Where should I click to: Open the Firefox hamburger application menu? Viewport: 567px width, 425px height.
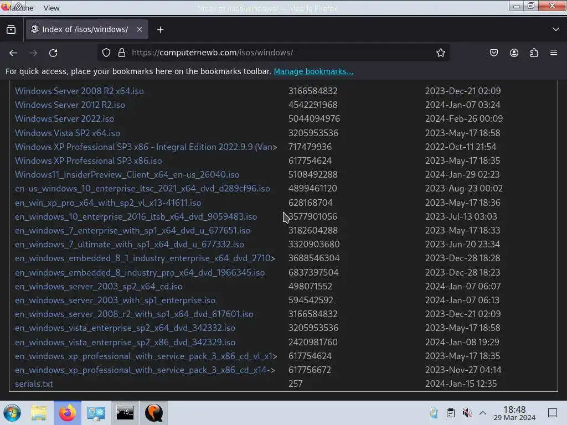coord(554,53)
